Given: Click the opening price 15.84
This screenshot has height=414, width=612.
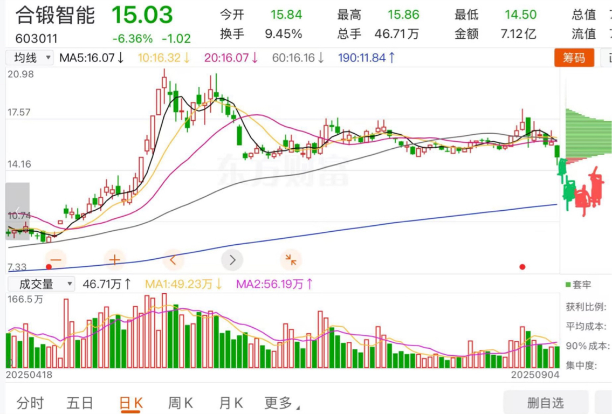Looking at the screenshot, I should coord(286,15).
